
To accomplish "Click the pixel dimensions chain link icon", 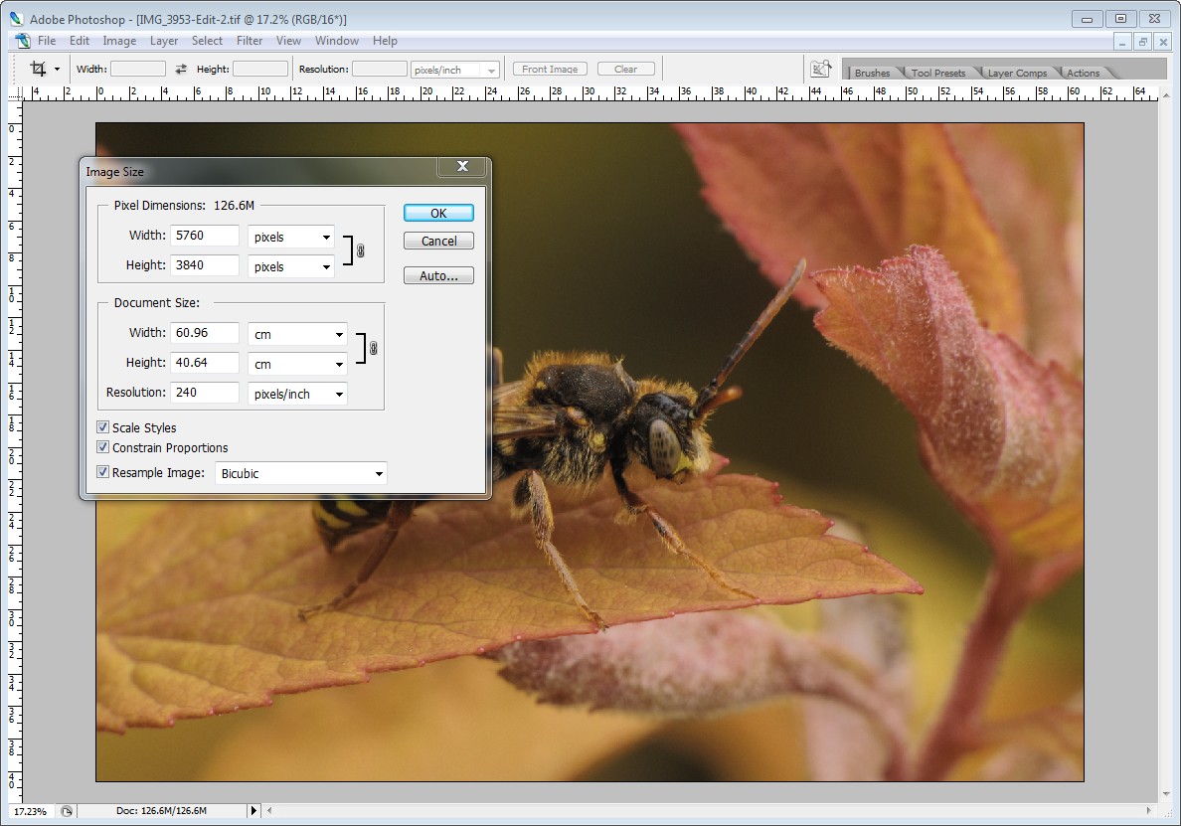I will point(360,251).
